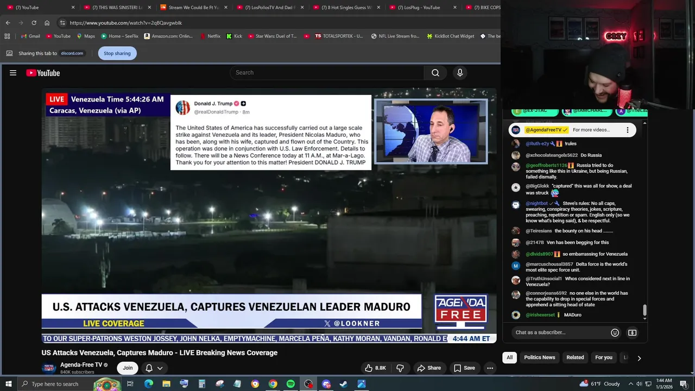The height and width of the screenshot is (391, 695).
Task: Close the LosPlug - YouTube tab
Action: tap(455, 8)
